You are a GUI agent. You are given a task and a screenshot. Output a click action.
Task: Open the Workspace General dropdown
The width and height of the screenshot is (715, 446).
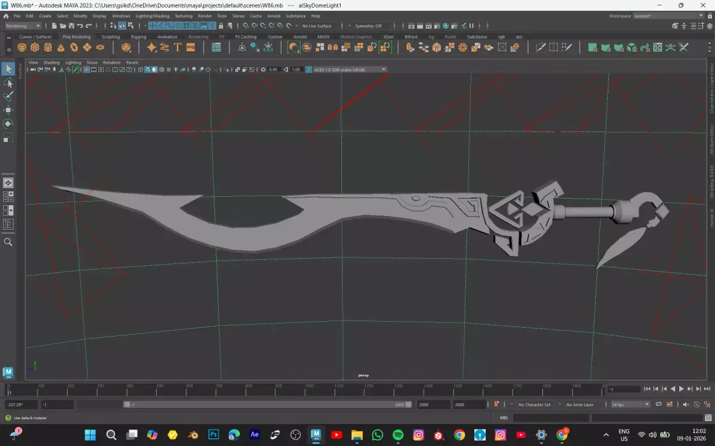pos(669,15)
